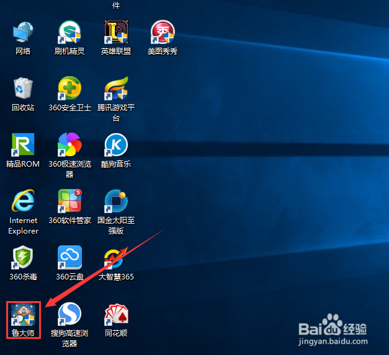Select the 网络 network desktop icon
The width and height of the screenshot is (389, 355).
23,32
